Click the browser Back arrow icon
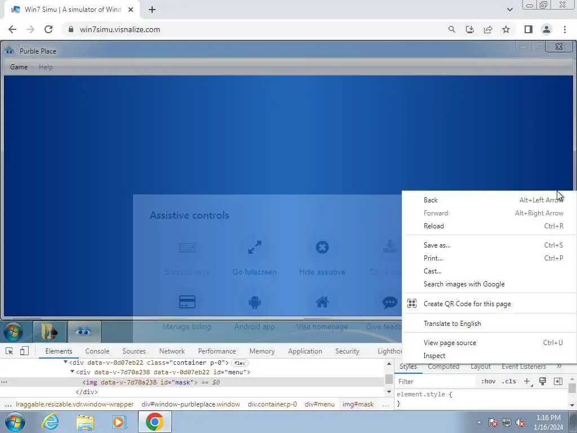Screen dimensions: 577x433 click(12, 29)
